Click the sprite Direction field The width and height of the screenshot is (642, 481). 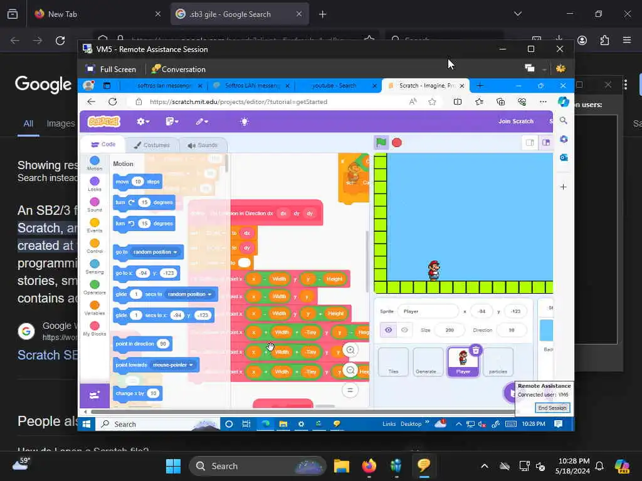tap(511, 330)
